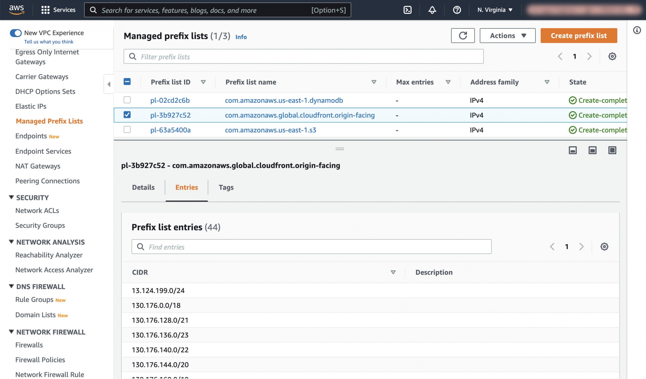Open Firewall Policies in sidebar
This screenshot has width=646, height=379.
click(40, 360)
